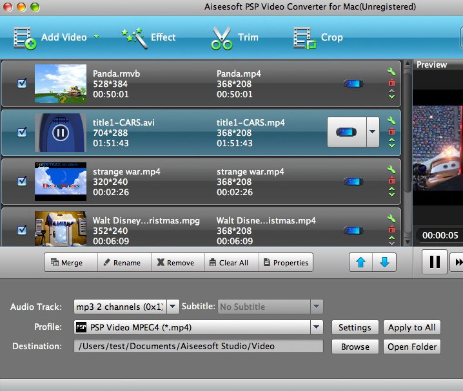Image resolution: width=463 pixels, height=391 pixels.
Task: Select the strange war.mp4 DreamWorks thumbnail
Action: (x=61, y=182)
